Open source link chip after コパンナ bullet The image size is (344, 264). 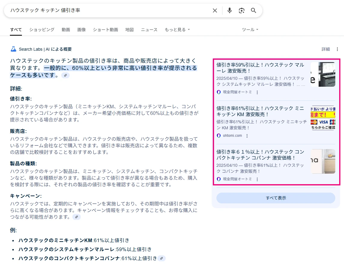[161, 258]
